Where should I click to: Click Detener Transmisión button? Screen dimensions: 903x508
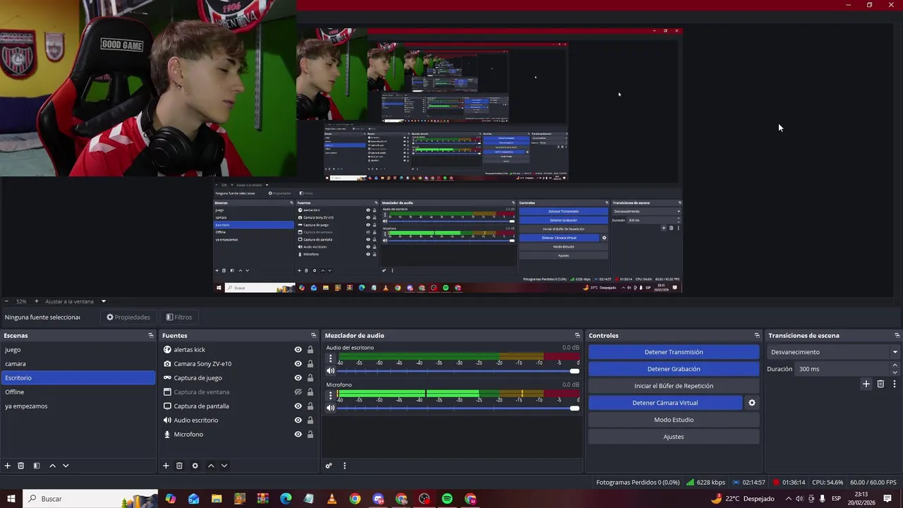674,352
